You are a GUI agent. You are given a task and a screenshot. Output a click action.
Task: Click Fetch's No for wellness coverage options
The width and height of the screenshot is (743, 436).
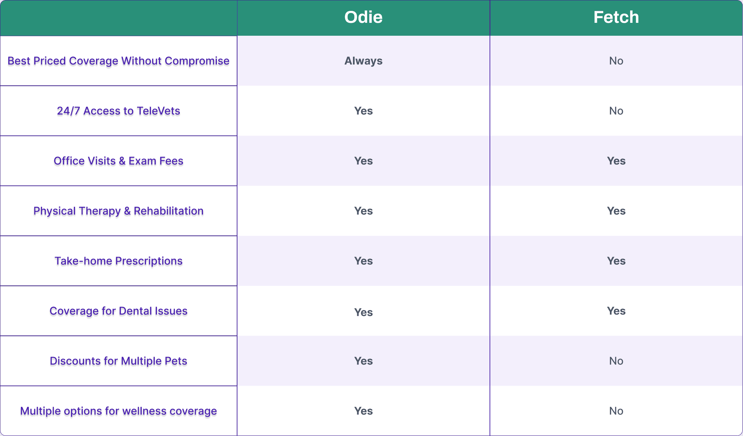tap(616, 411)
